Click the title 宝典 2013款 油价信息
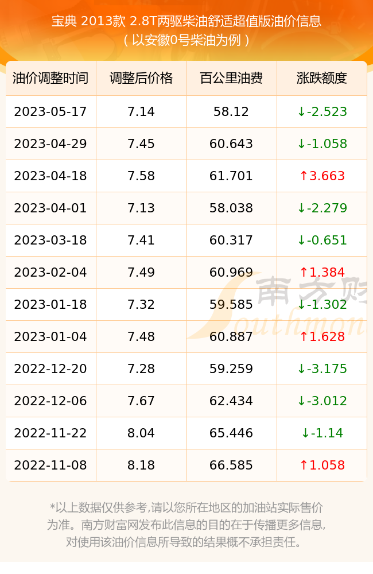The image size is (373, 574). [x=187, y=21]
